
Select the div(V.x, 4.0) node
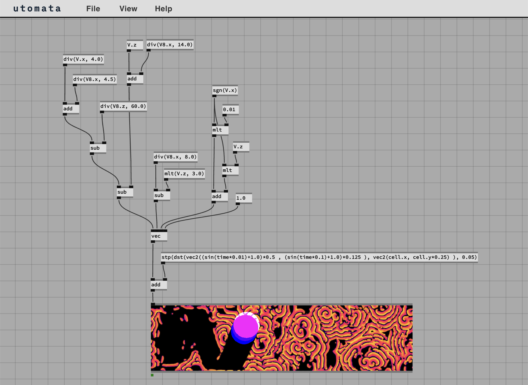83,59
